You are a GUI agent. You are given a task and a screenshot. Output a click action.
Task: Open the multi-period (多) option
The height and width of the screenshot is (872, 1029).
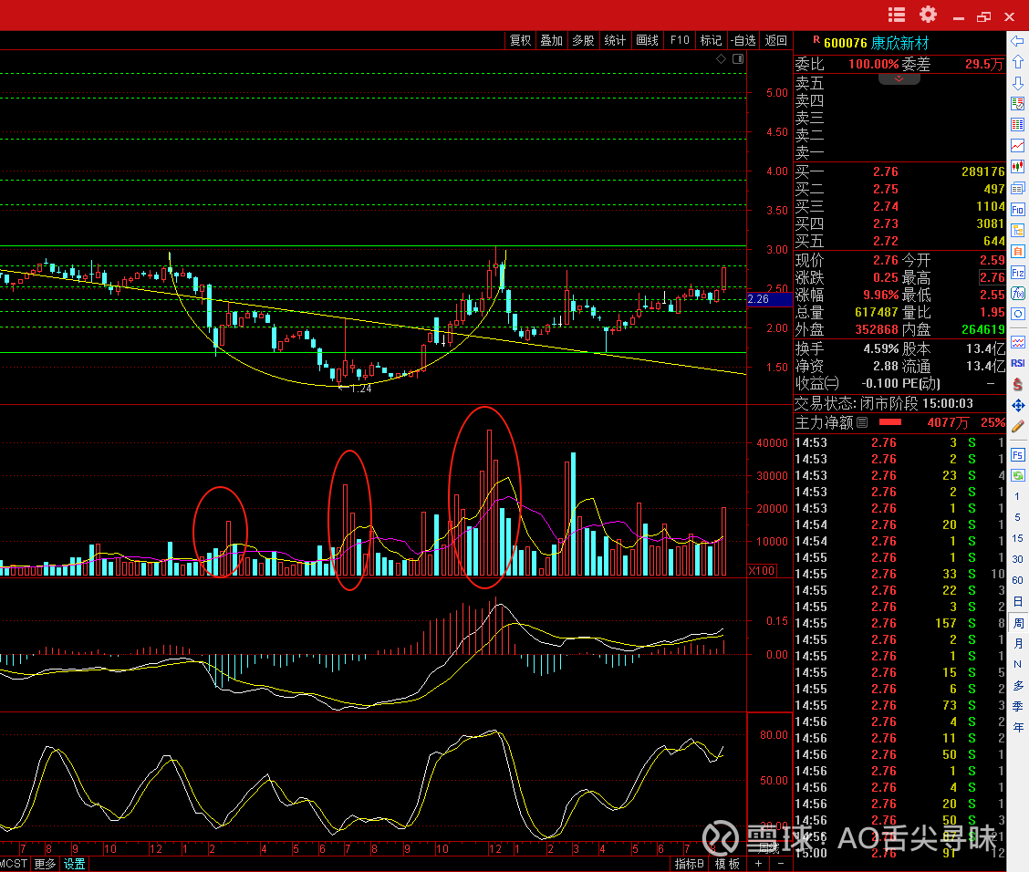click(1017, 686)
